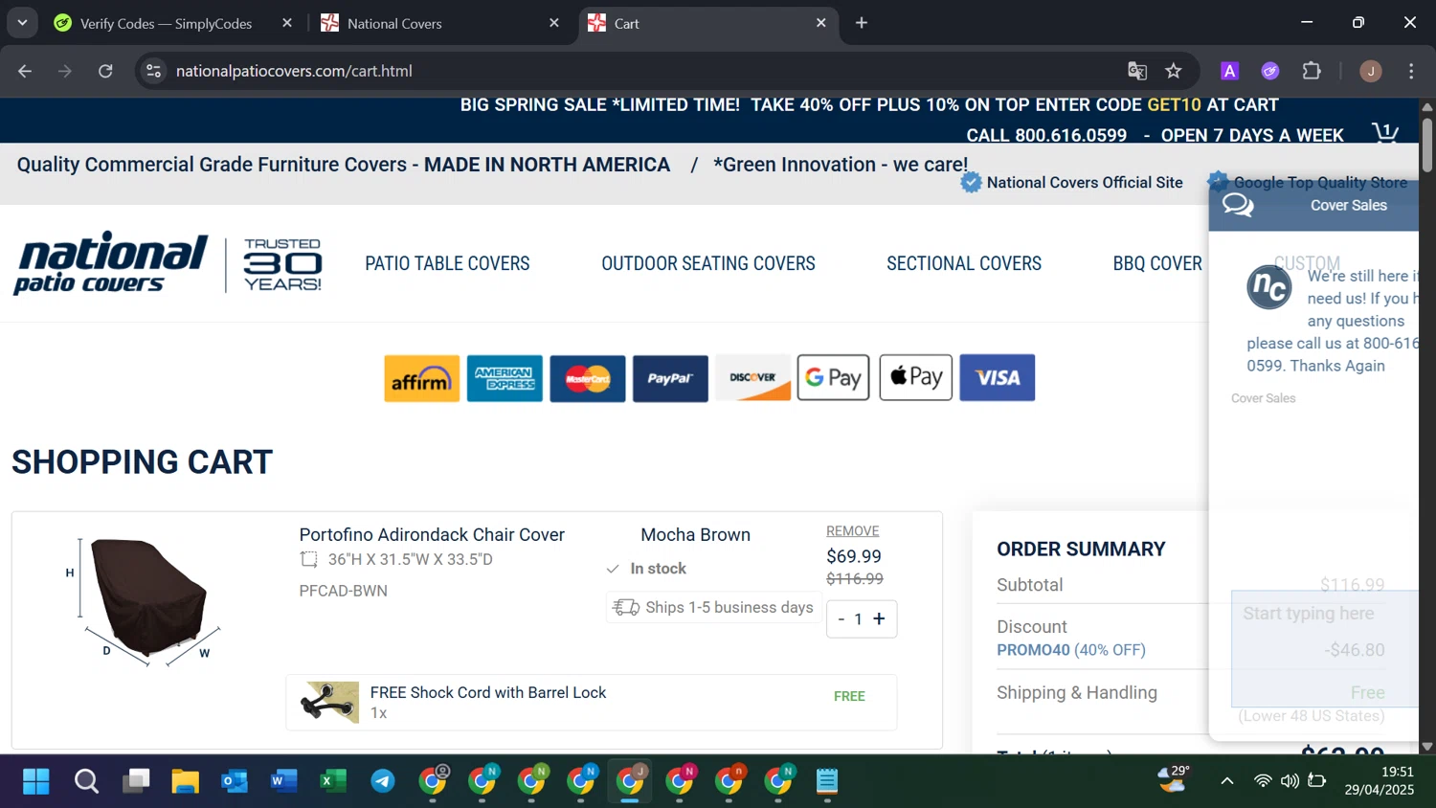
Task: Open the Chrome three-dot menu
Action: coord(1411,71)
